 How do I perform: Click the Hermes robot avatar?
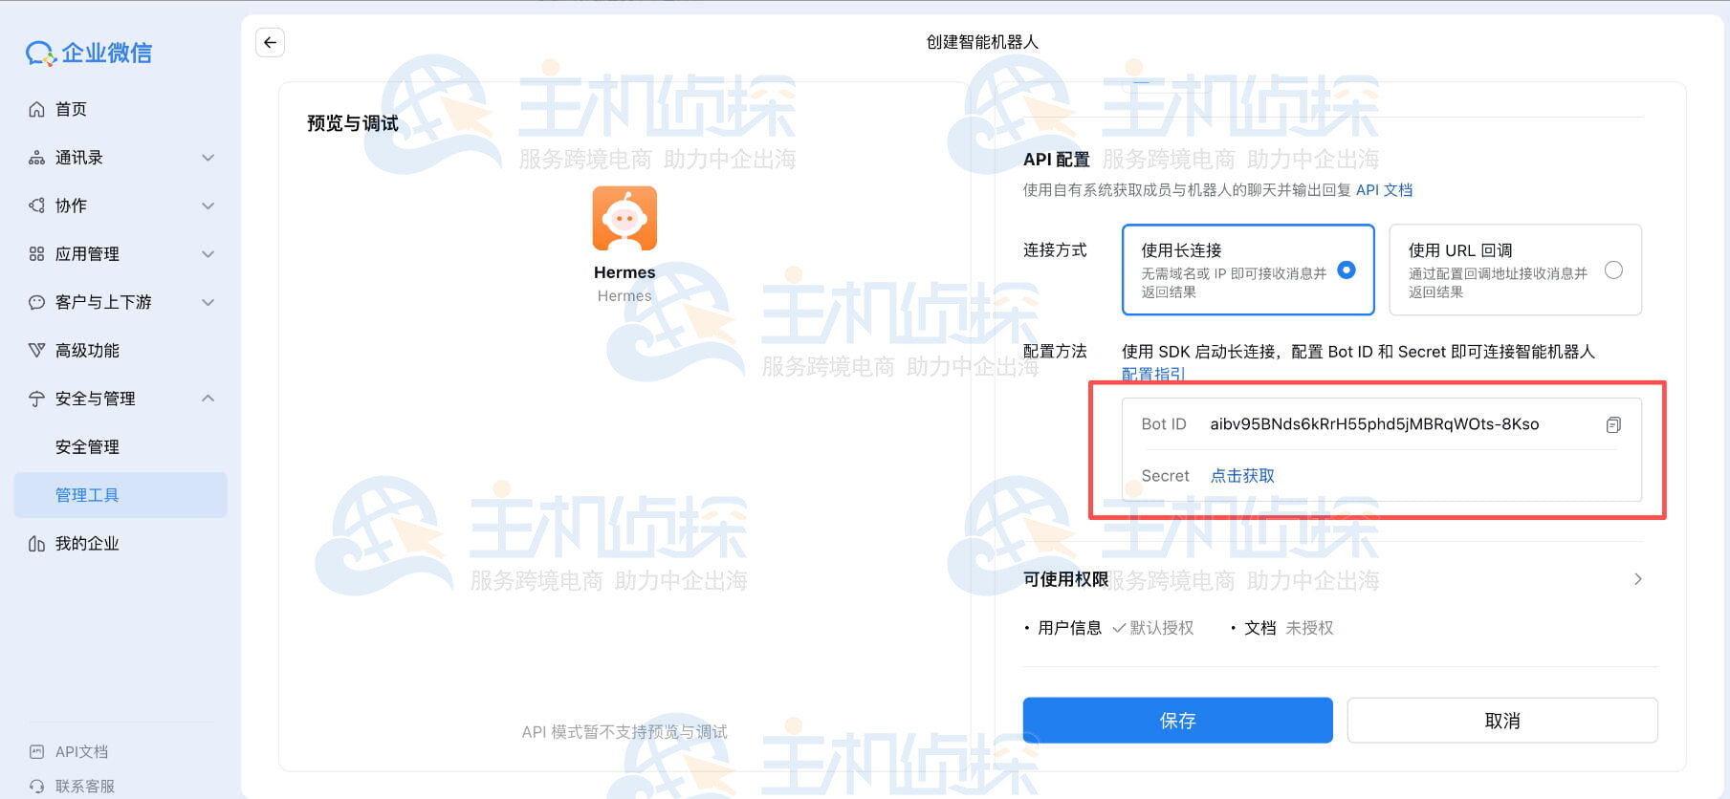click(624, 218)
